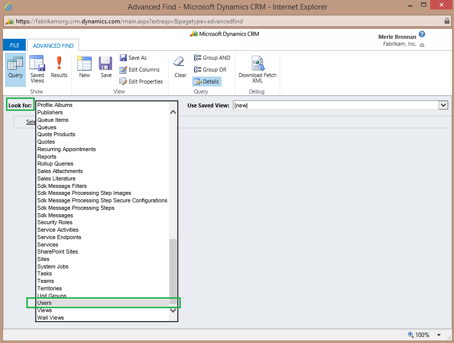The image size is (454, 343).
Task: Collapse the ribbon using the chevron under the user name
Action: click(x=422, y=45)
